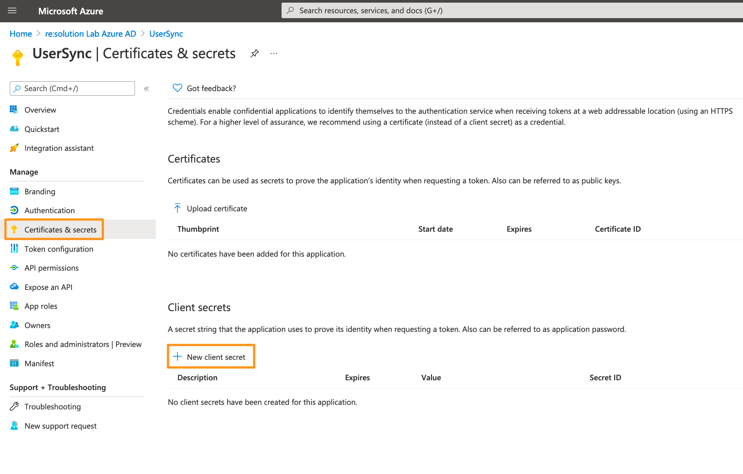Click the Owners people icon
This screenshot has width=743, height=474.
click(x=14, y=325)
